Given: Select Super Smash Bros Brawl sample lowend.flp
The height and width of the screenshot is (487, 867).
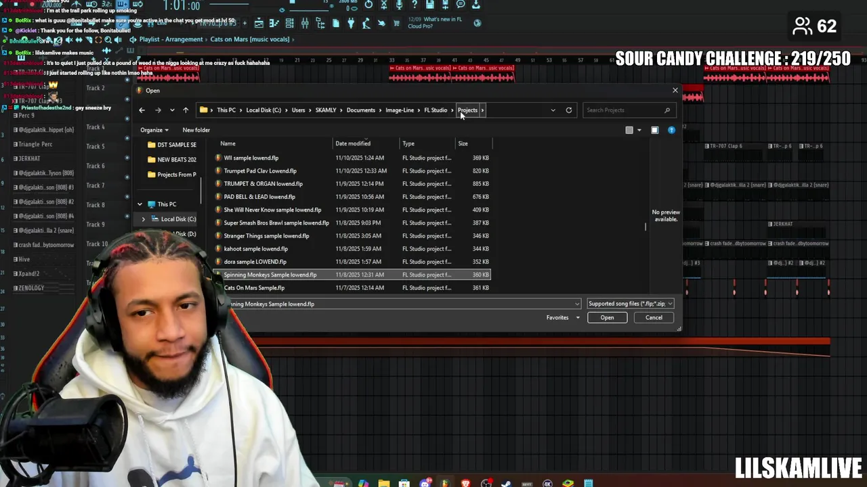Looking at the screenshot, I should tap(352, 223).
